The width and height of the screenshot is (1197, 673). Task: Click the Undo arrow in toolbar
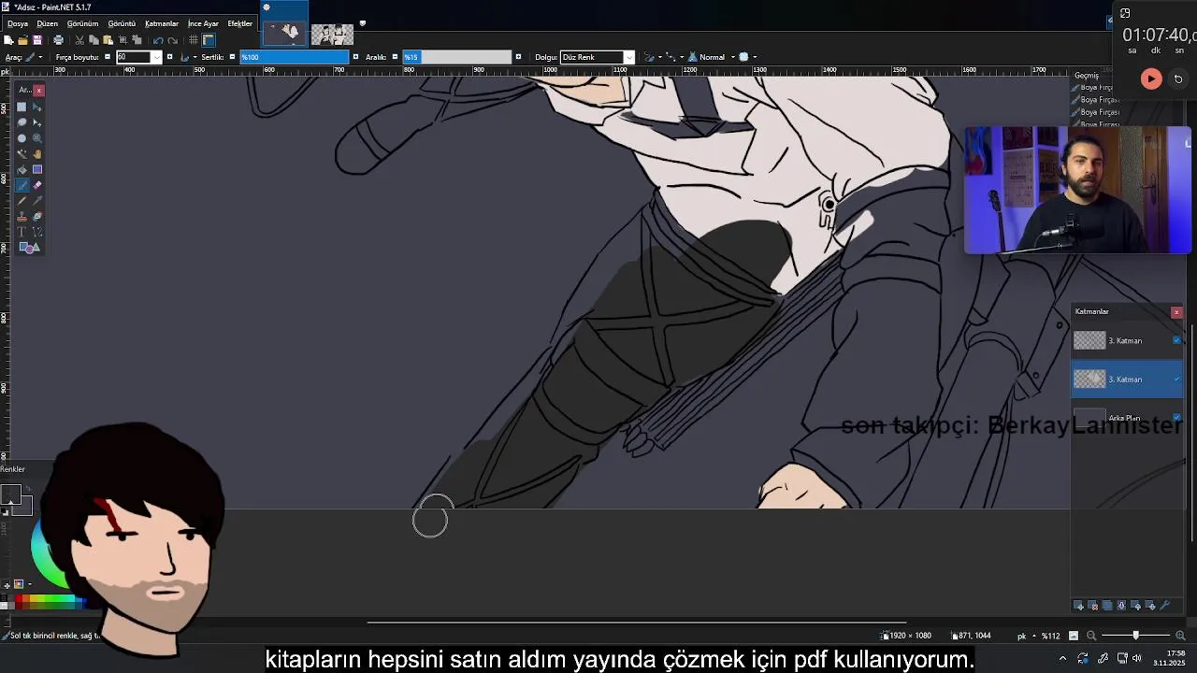(x=158, y=40)
